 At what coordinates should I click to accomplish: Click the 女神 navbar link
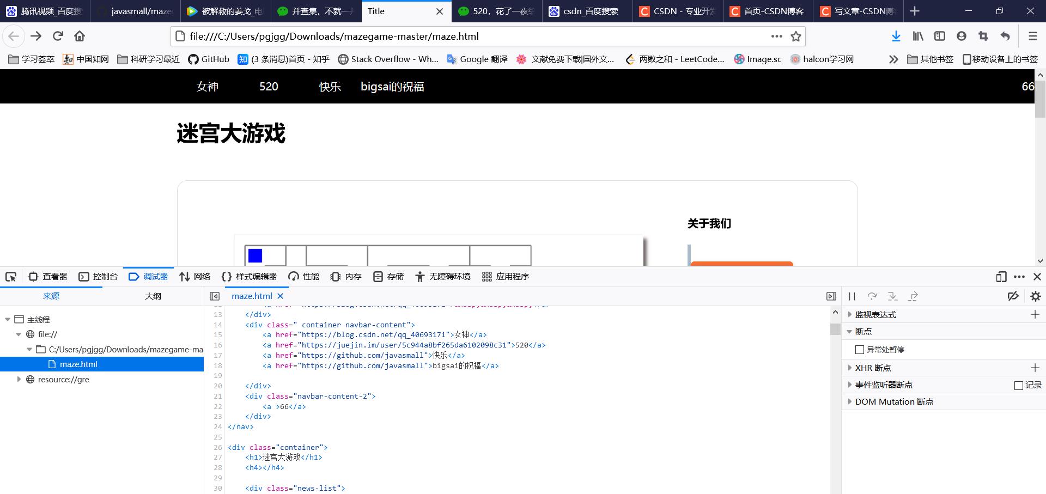pyautogui.click(x=208, y=87)
